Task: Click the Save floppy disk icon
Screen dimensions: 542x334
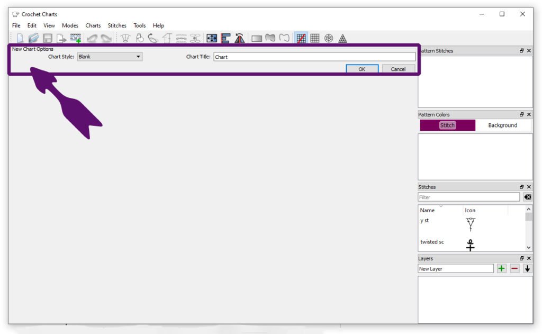Action: point(47,38)
